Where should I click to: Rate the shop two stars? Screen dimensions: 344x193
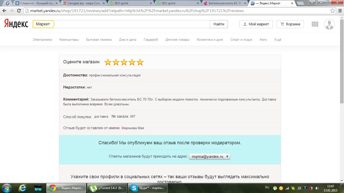(x=116, y=62)
